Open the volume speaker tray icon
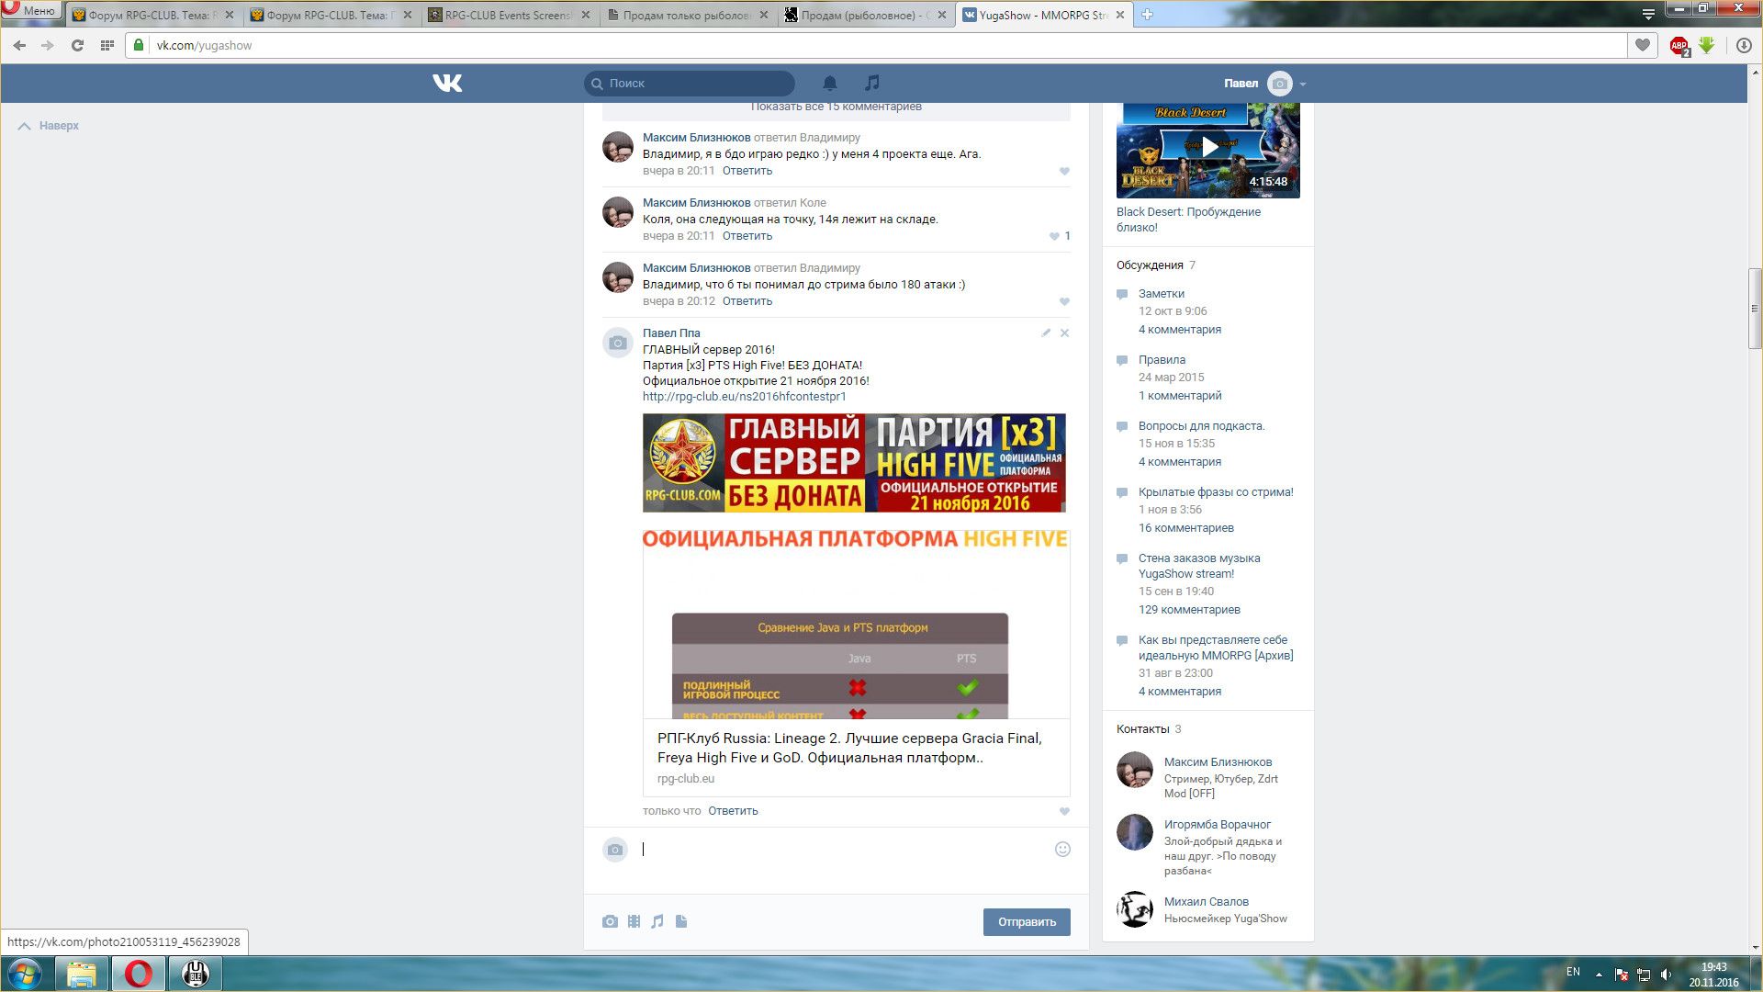Screen dimensions: 1763x992 point(1666,975)
